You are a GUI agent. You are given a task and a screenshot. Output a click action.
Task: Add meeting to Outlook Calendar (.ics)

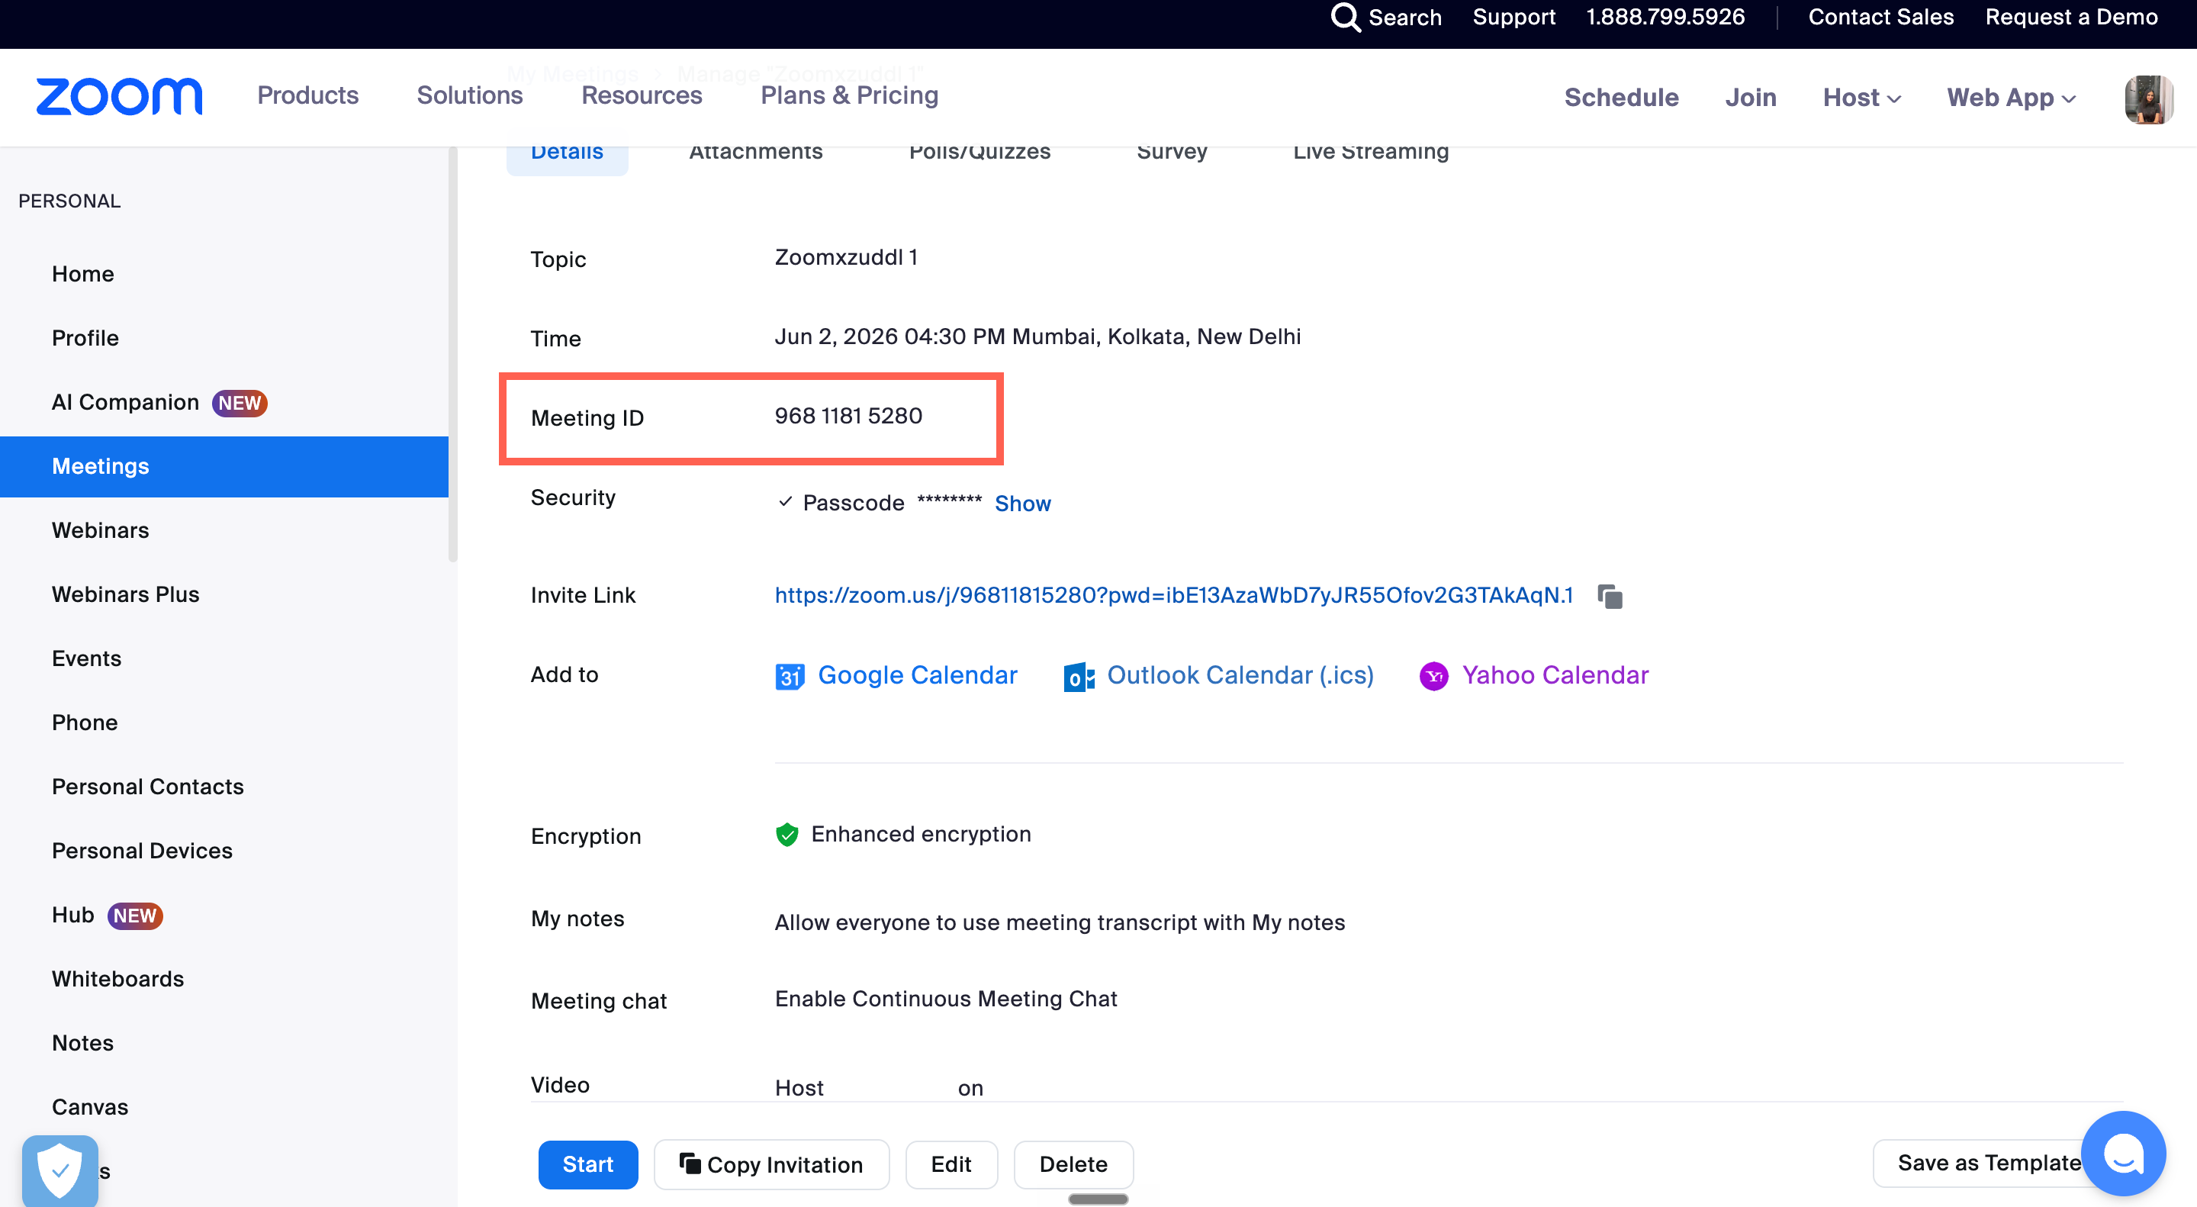point(1240,675)
